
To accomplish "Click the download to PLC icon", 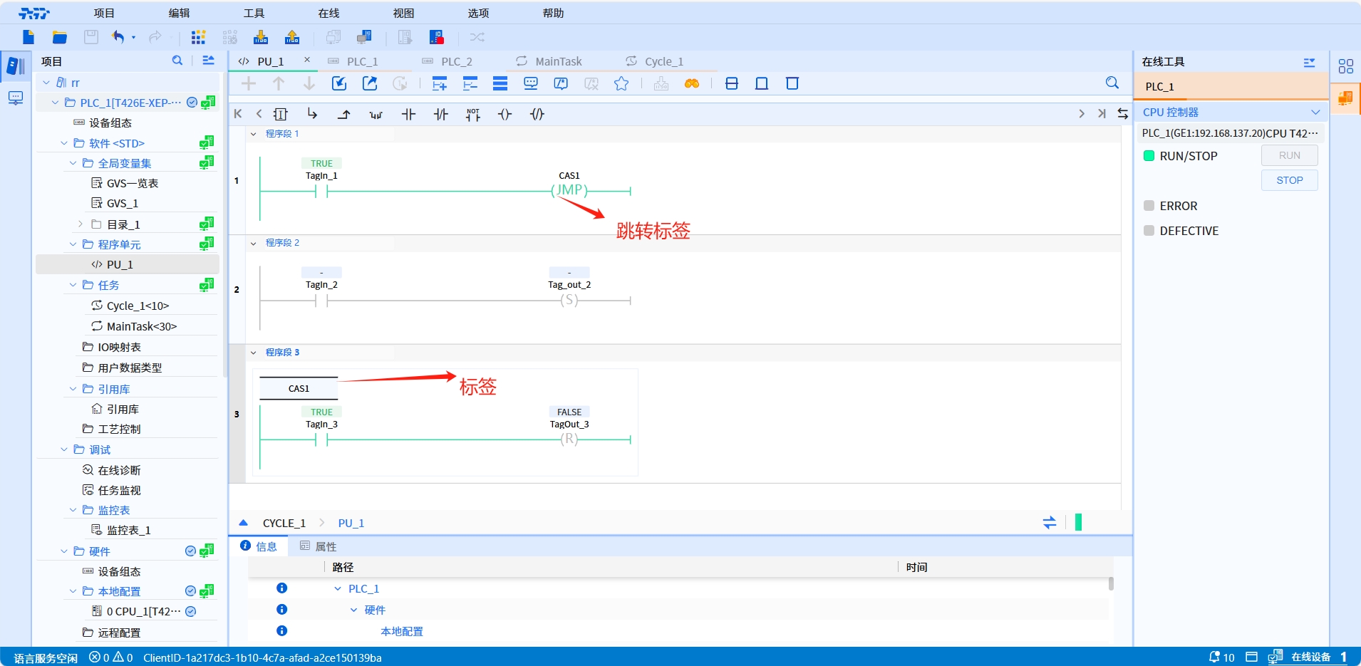I will pyautogui.click(x=261, y=37).
